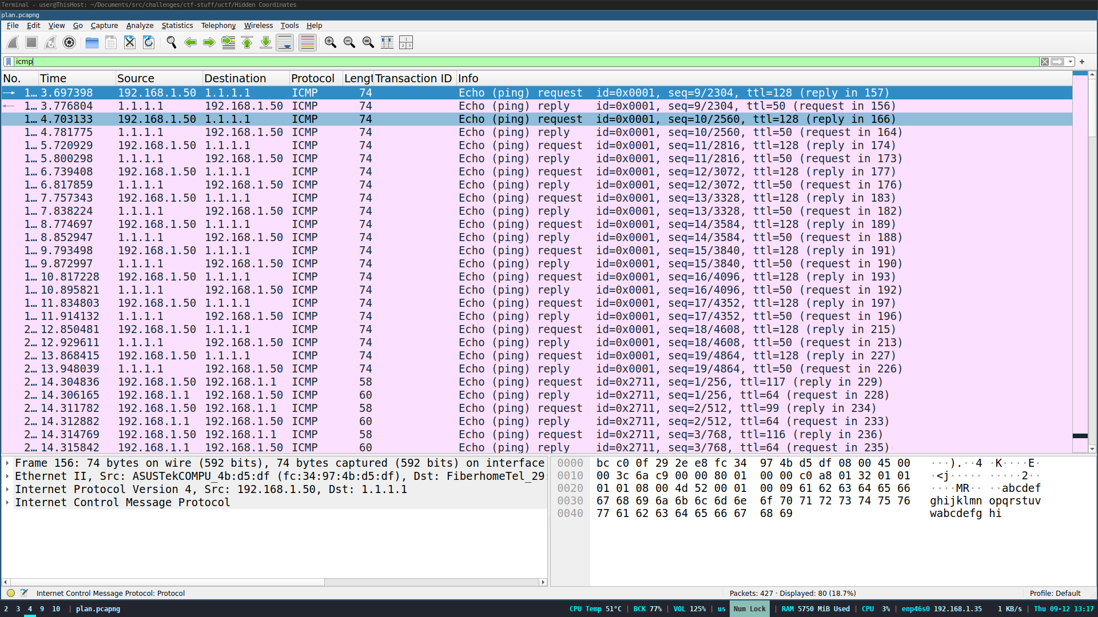Sort by Info column header
The image size is (1098, 617).
(763, 78)
